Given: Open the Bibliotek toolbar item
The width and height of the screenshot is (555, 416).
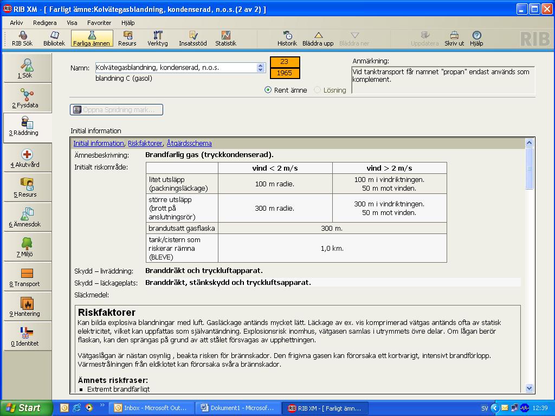Looking at the screenshot, I should (54, 38).
